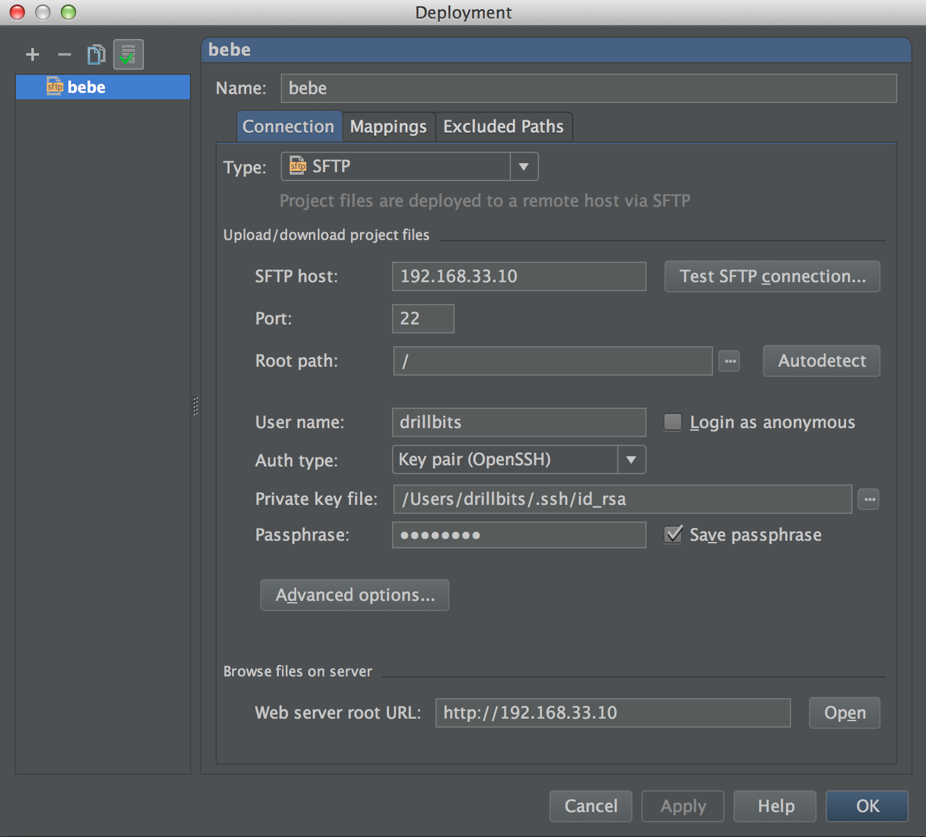Autodetect the root path
The height and width of the screenshot is (837, 926).
pos(821,361)
